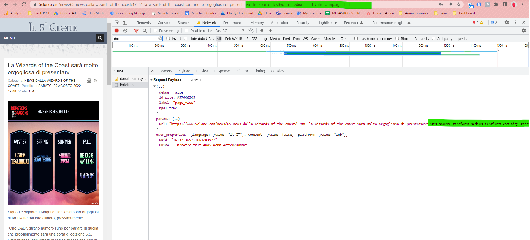Select the ibriditics.min.js request row
The width and height of the screenshot is (530, 240).
coord(130,78)
